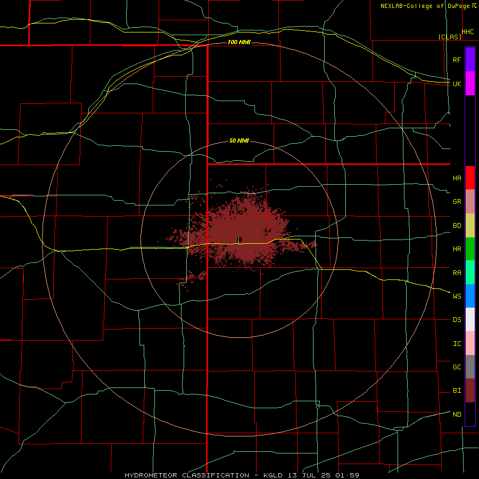Click the yellow BD legend swatch
Viewport: 479px width, 479px height.
pyautogui.click(x=470, y=226)
